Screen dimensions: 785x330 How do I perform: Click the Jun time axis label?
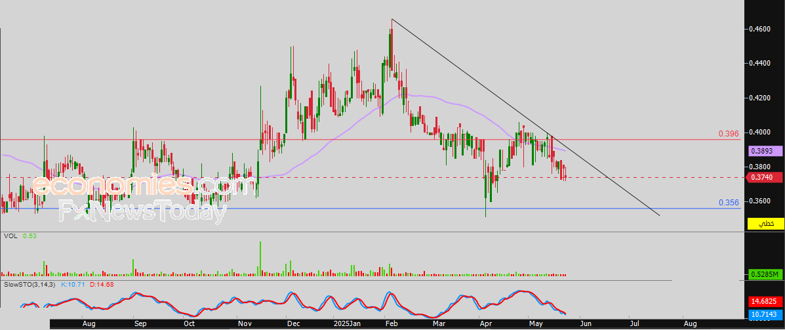pos(586,324)
